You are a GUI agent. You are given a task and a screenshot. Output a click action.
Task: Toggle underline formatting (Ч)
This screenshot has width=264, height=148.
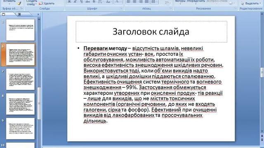(82, 2)
